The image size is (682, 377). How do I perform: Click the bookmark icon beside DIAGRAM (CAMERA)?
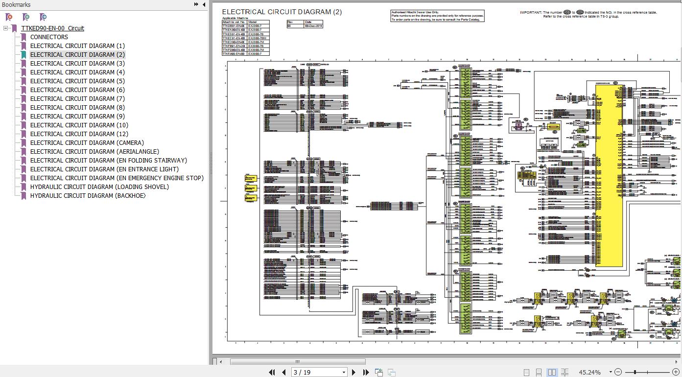pyautogui.click(x=24, y=143)
